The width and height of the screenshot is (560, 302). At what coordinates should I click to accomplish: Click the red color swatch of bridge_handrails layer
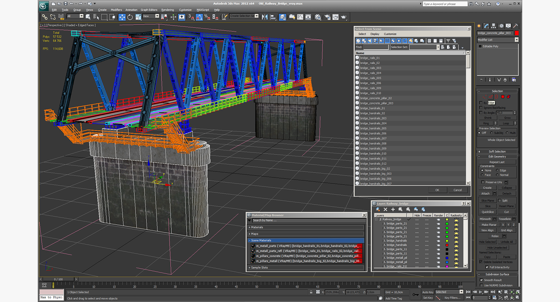tap(447, 245)
